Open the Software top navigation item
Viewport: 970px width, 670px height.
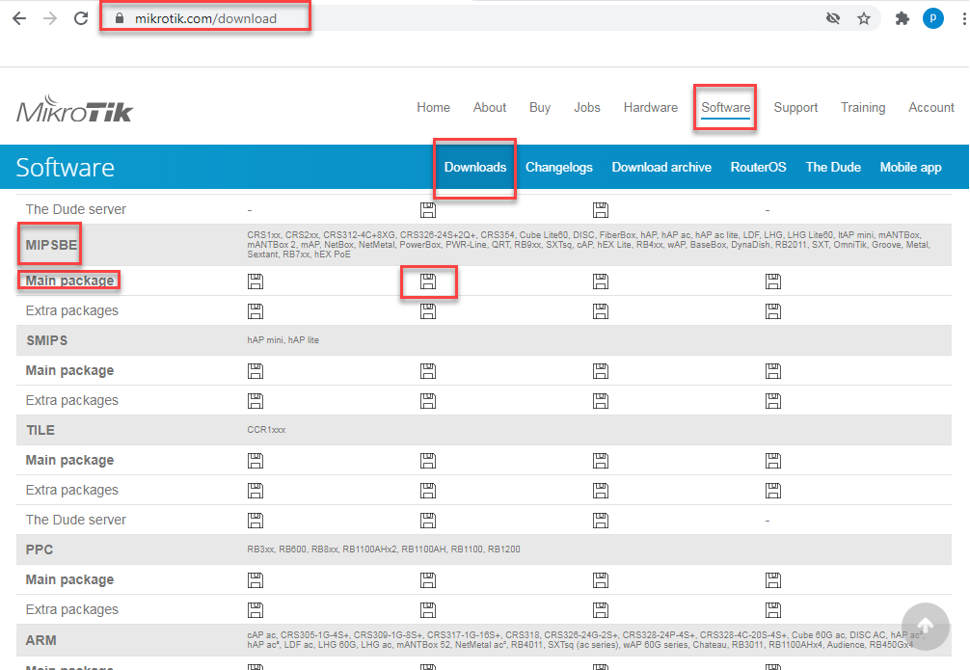click(x=725, y=108)
